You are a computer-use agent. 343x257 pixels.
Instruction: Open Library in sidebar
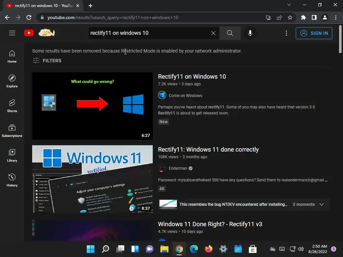pos(12,155)
